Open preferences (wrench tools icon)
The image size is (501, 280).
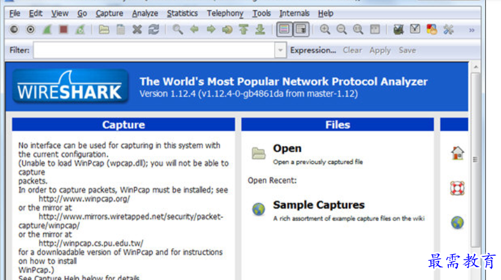pyautogui.click(x=448, y=29)
